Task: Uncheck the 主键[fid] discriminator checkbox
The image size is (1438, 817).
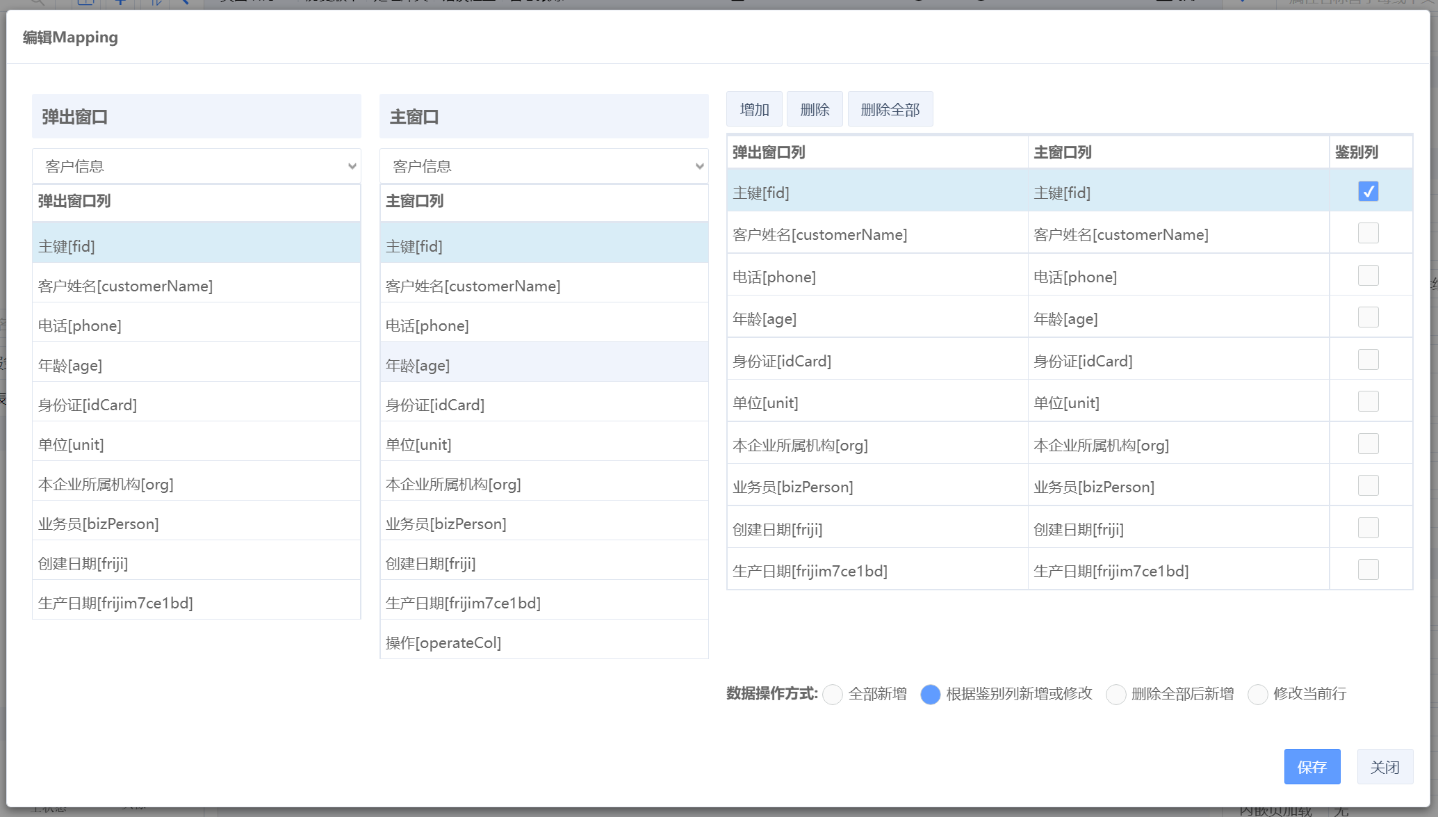Action: [x=1368, y=192]
